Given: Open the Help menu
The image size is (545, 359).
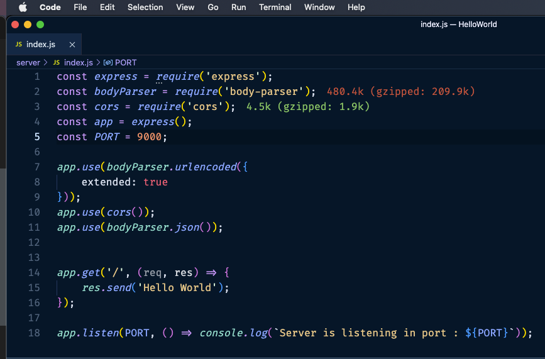Looking at the screenshot, I should pyautogui.click(x=356, y=8).
